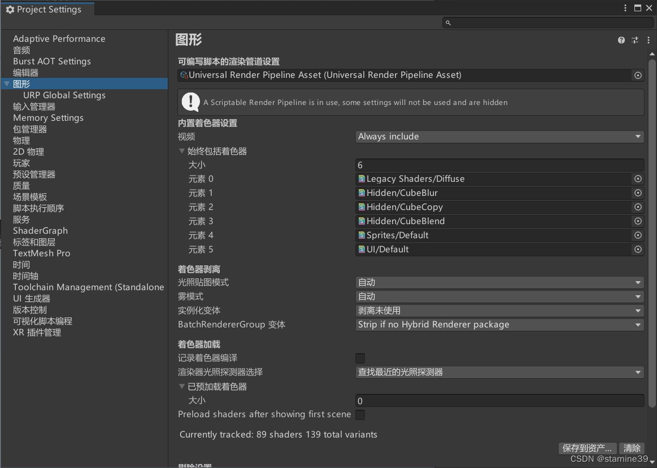Click the scroll up arrow of Graphics panel
657x468 pixels.
(x=651, y=54)
